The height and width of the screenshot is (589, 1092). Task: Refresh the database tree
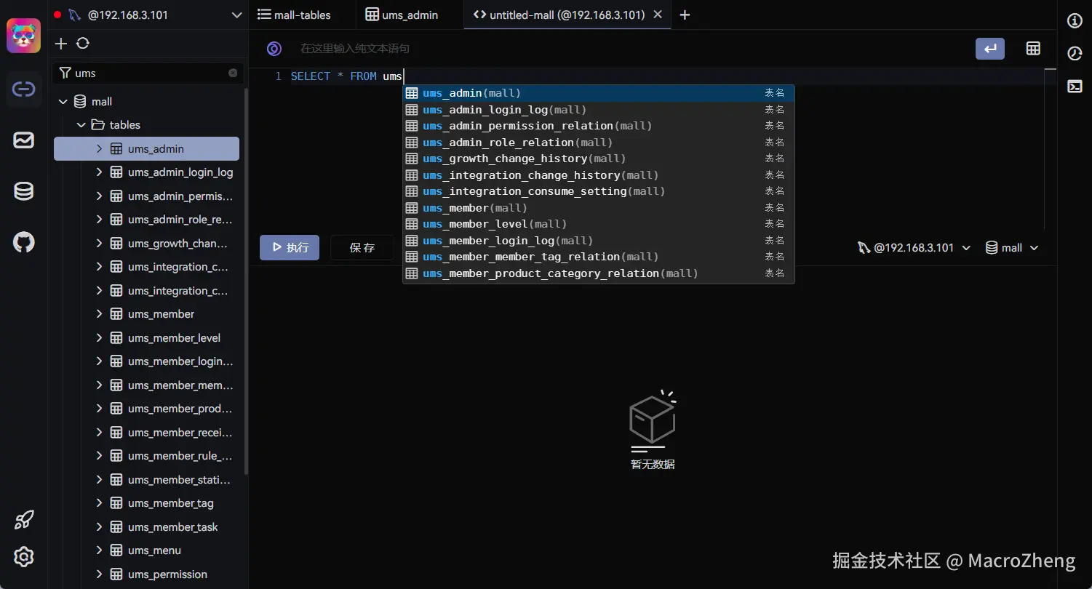coord(83,44)
